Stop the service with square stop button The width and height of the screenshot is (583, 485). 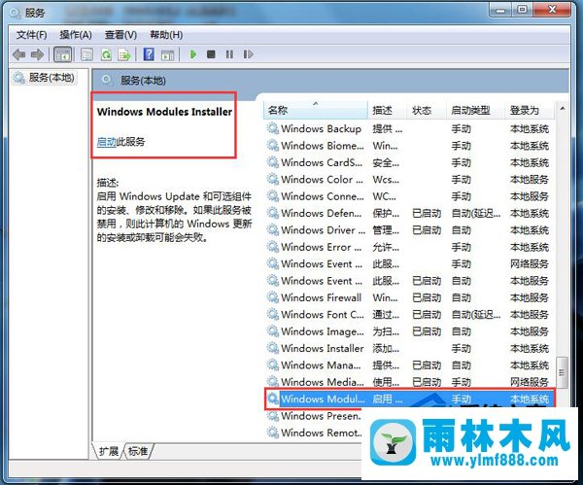[x=211, y=54]
